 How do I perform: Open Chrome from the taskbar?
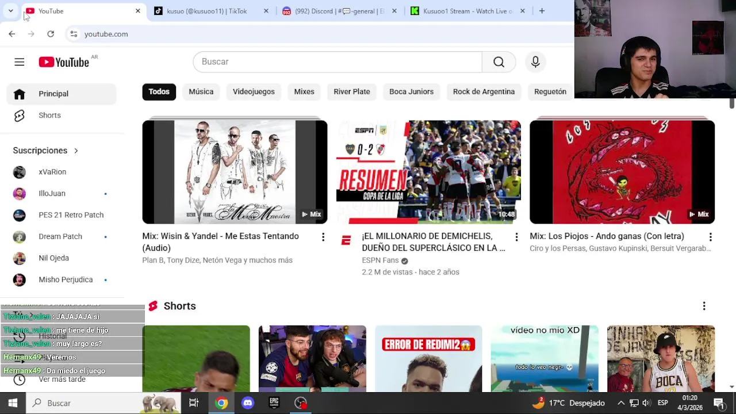point(221,403)
